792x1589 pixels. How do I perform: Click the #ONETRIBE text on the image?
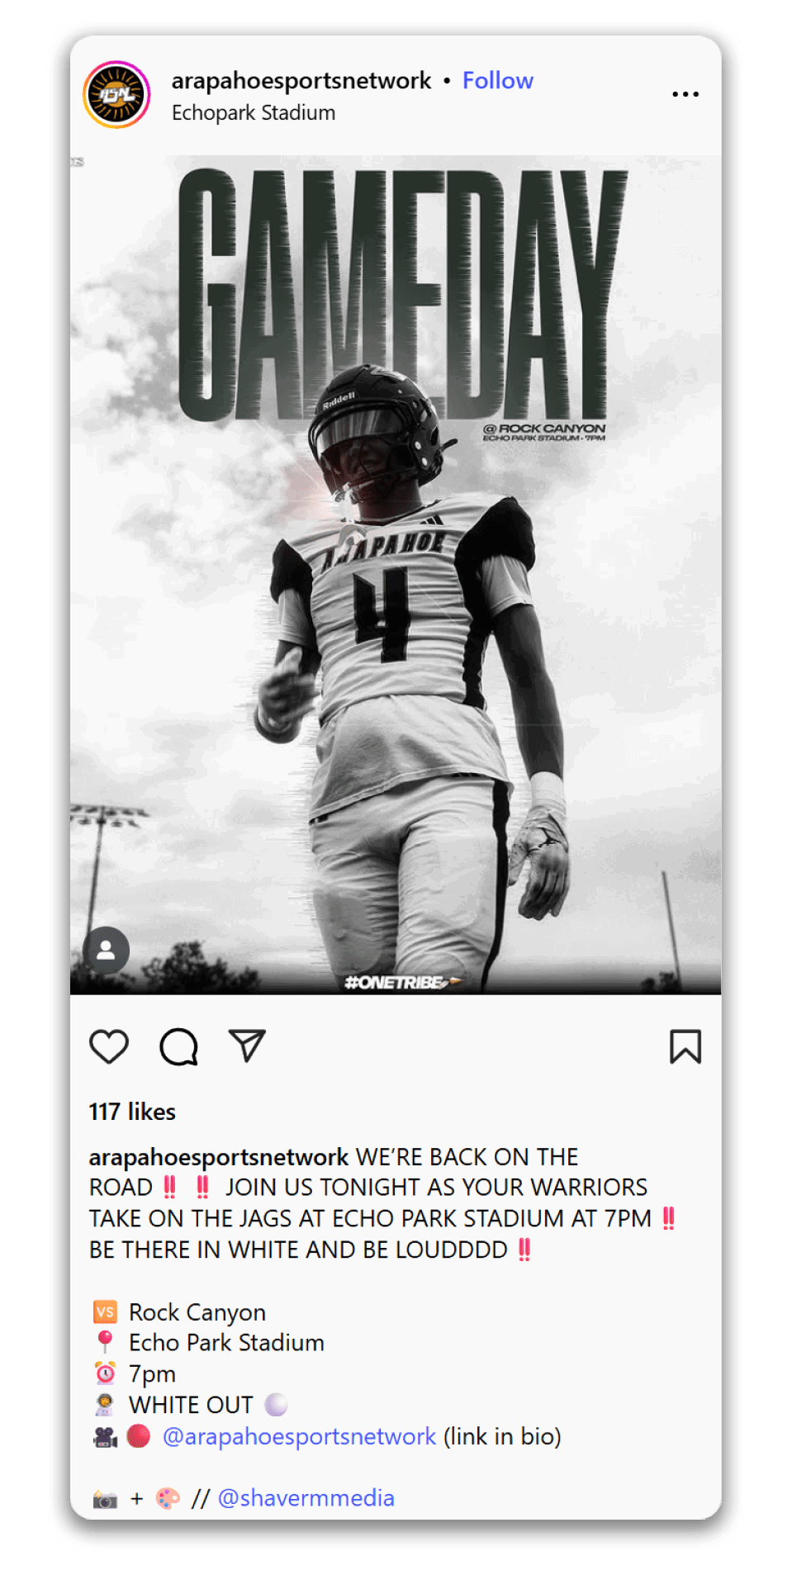tap(395, 982)
